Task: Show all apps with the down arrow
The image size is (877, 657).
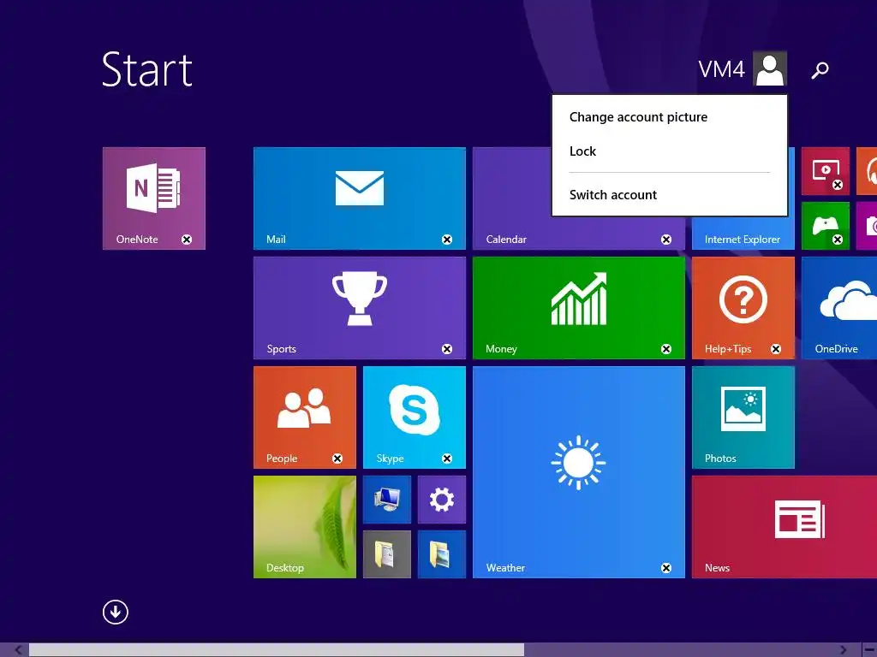Action: coord(116,612)
